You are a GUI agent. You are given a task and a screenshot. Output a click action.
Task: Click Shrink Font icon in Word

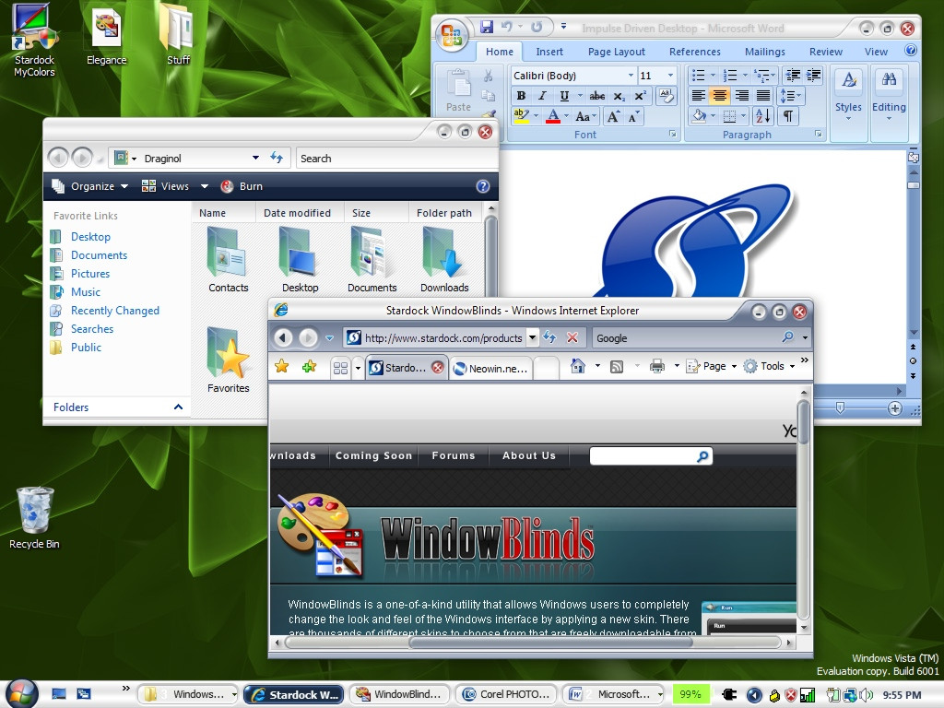632,117
